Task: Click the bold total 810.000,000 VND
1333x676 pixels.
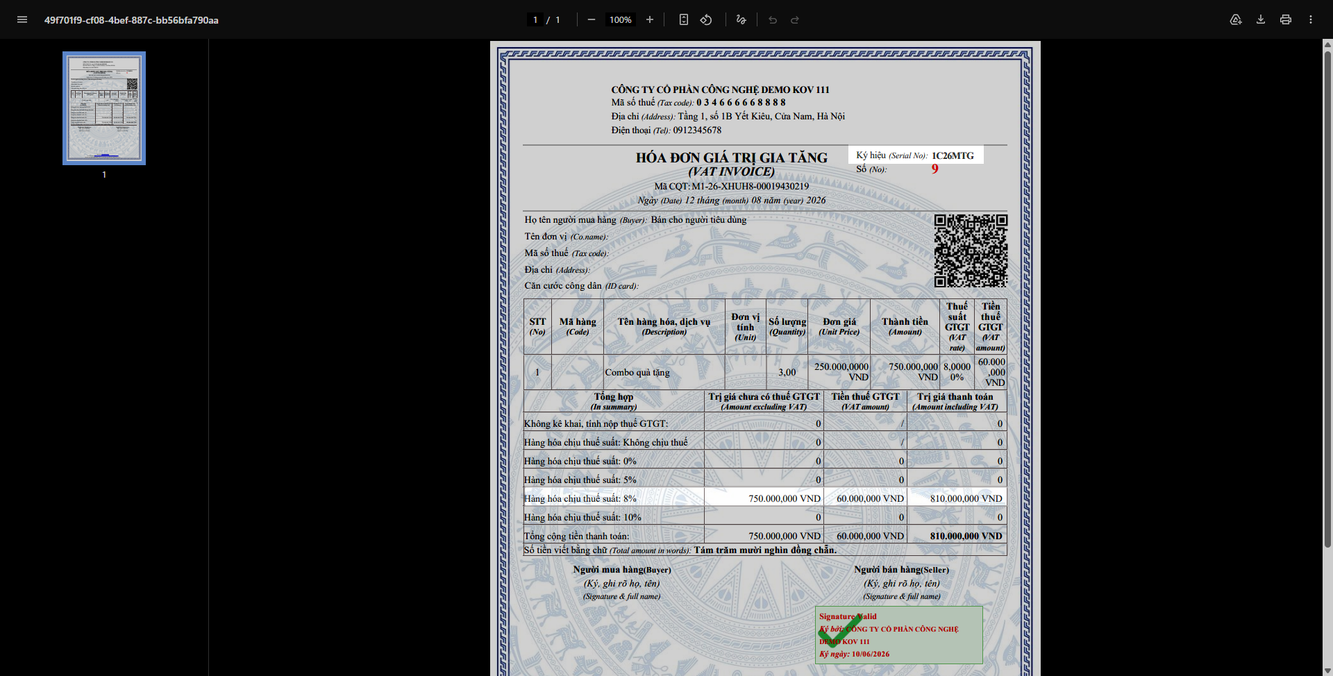Action: pyautogui.click(x=966, y=536)
